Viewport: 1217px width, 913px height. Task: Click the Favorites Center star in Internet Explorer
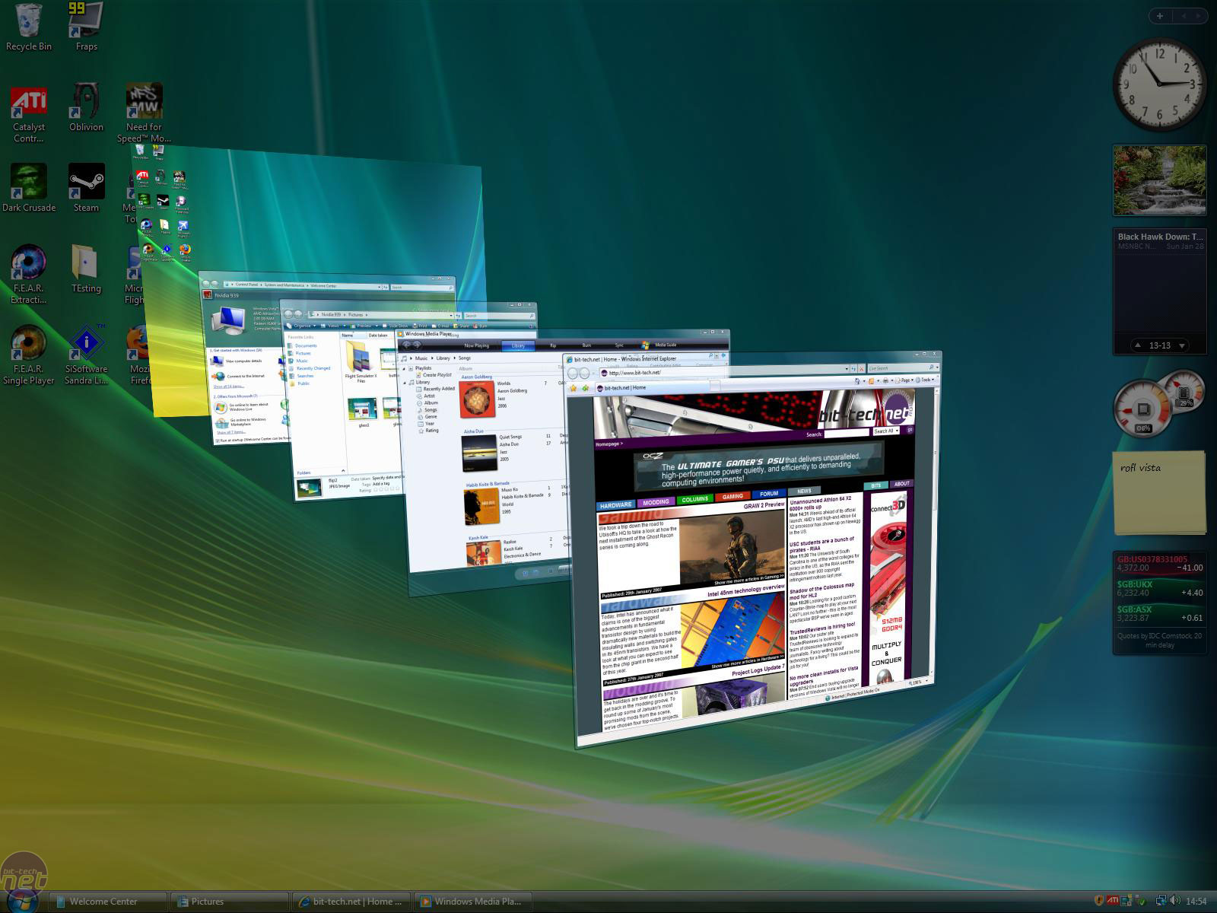[574, 388]
